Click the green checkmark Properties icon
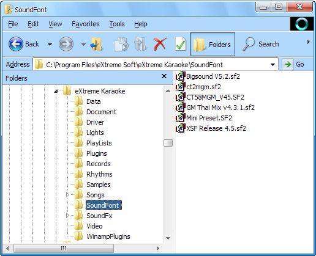 [x=181, y=44]
